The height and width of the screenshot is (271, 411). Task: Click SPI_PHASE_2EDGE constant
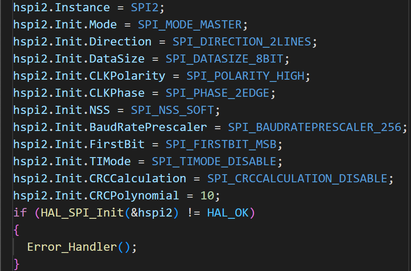tap(218, 93)
